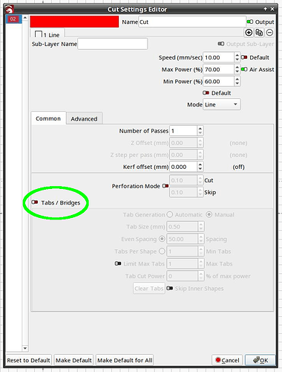Screen dimensions: 282x372
Task: Turn on Perforation Mode toggle
Action: 165,186
